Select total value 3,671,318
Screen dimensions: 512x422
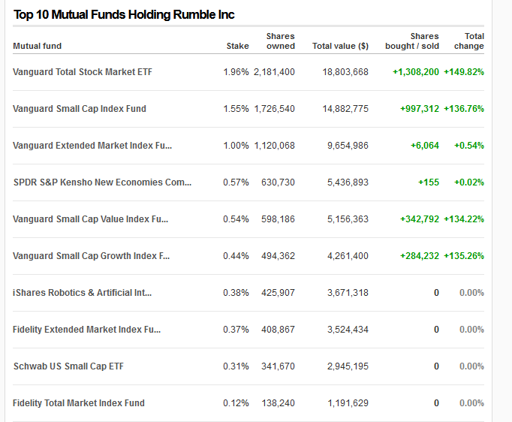pyautogui.click(x=348, y=293)
